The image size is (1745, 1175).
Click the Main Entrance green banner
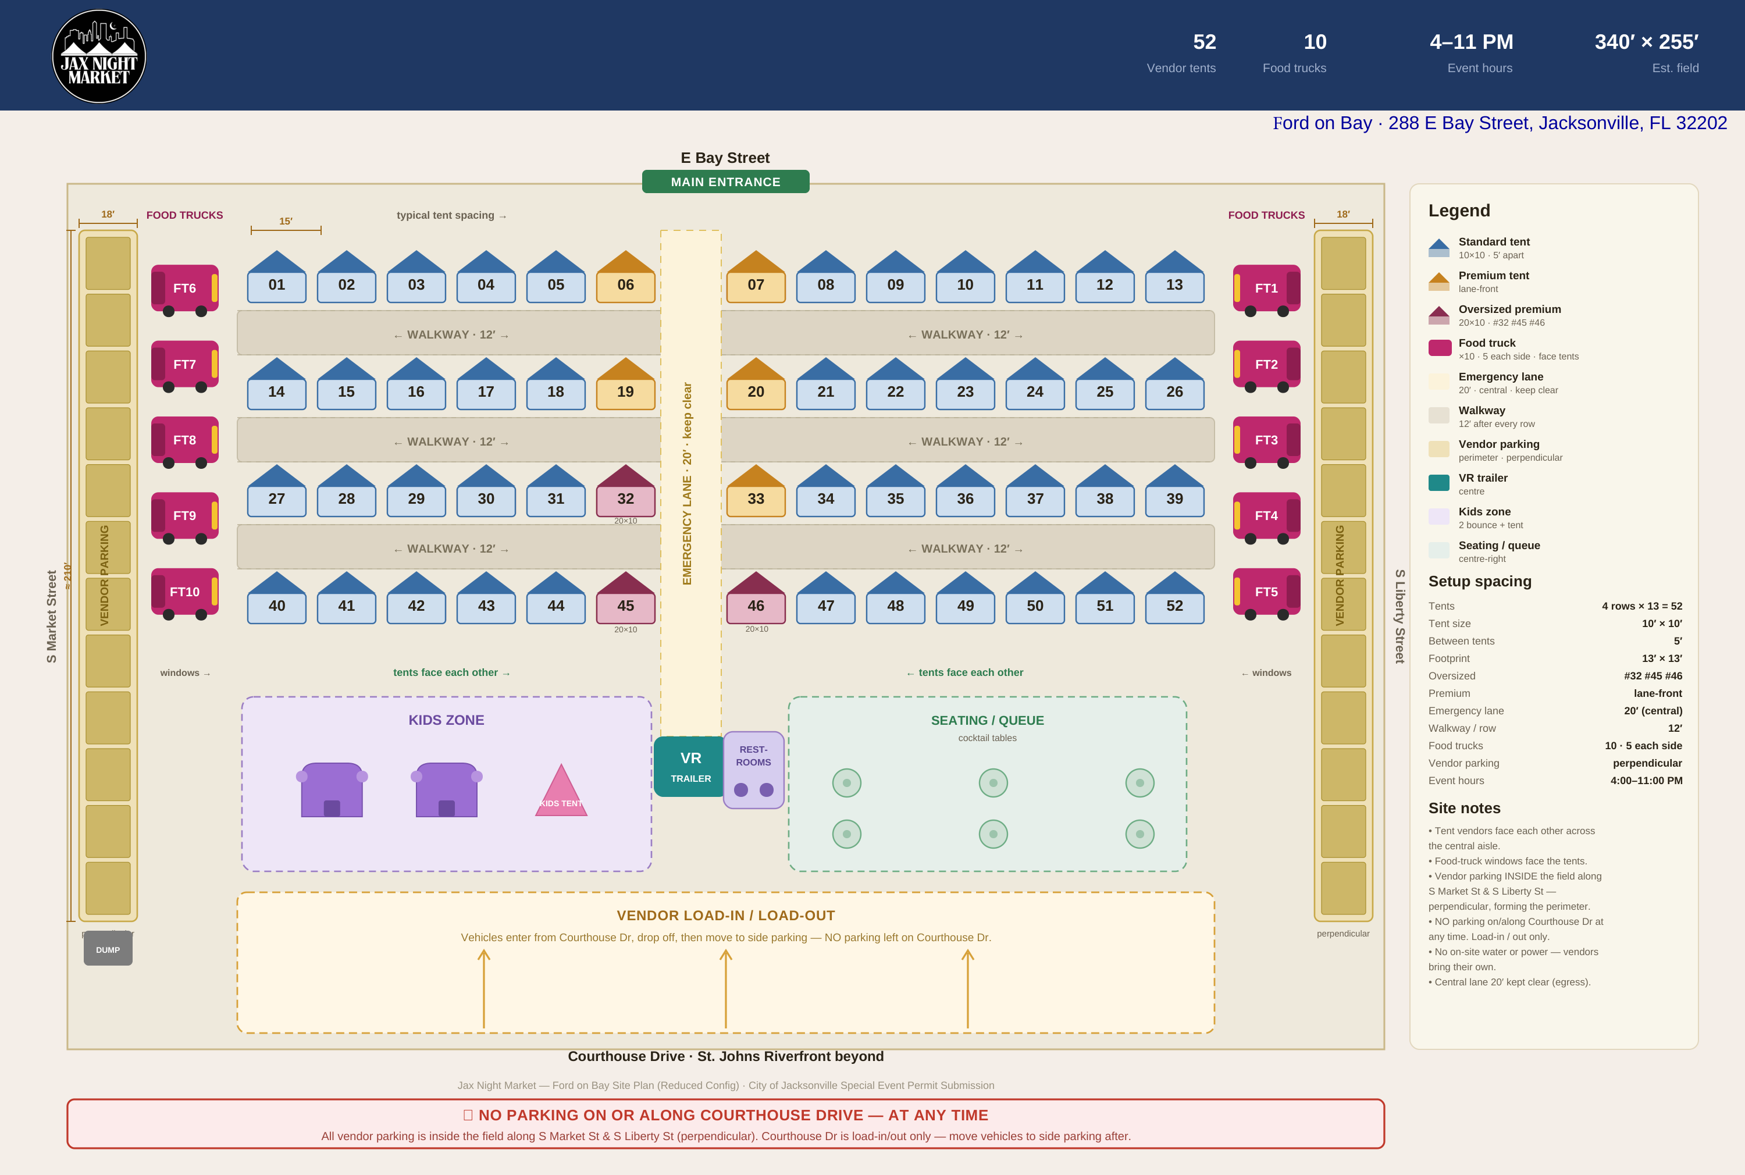click(x=725, y=182)
